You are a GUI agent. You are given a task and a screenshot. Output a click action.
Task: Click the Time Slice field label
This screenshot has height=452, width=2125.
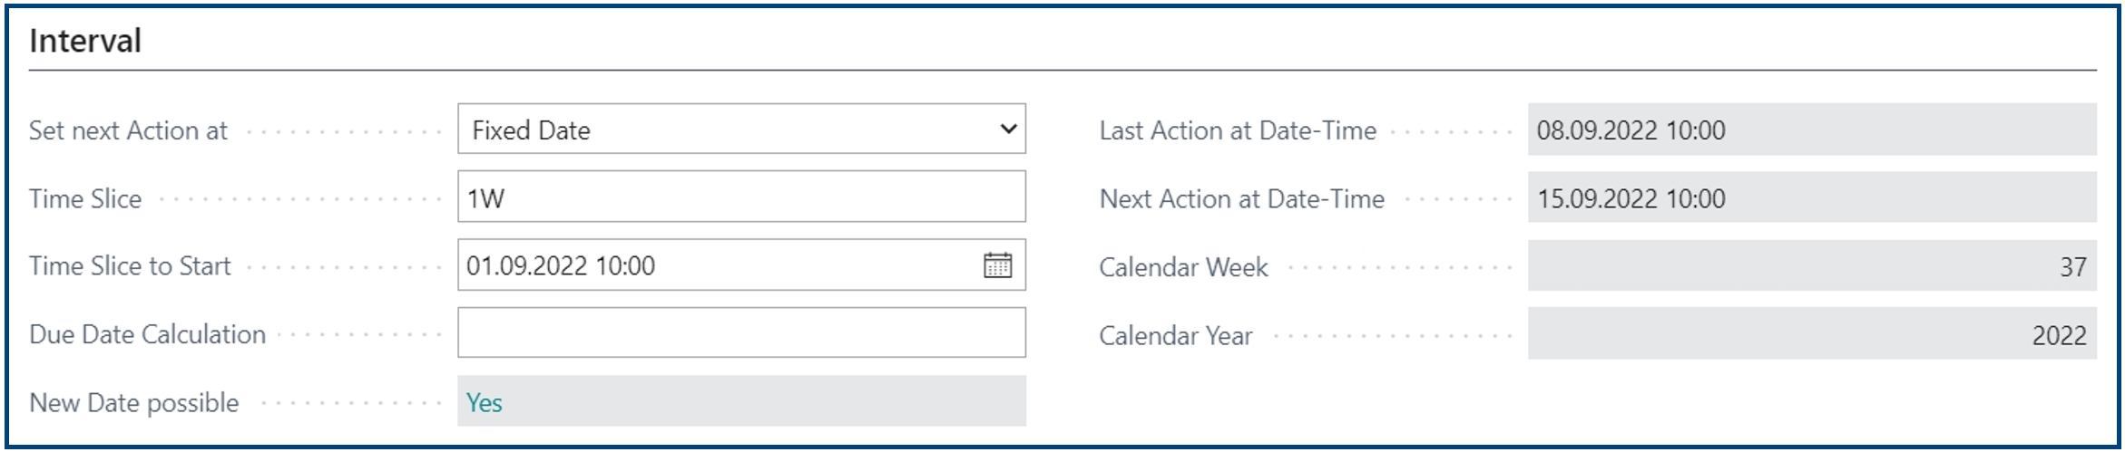click(x=85, y=198)
